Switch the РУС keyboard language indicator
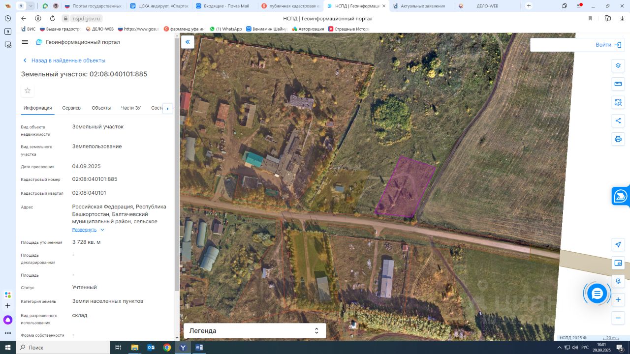This screenshot has height=354, width=630. [585, 348]
